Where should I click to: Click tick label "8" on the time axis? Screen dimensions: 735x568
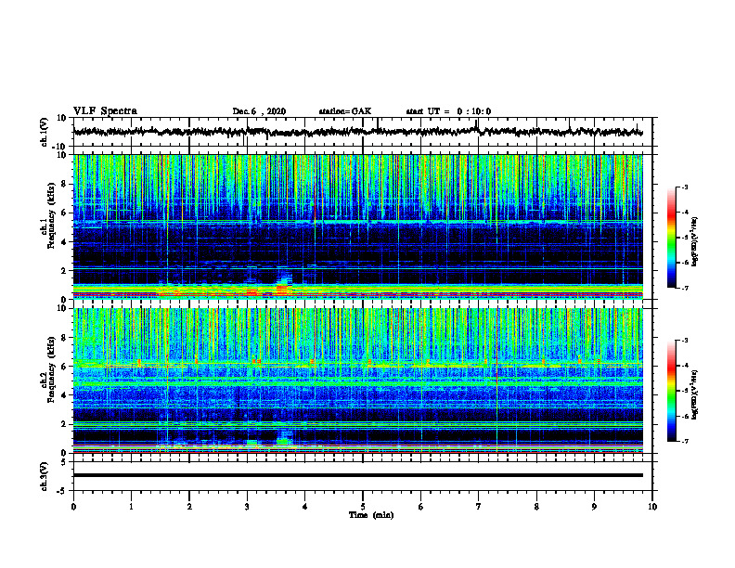[536, 507]
